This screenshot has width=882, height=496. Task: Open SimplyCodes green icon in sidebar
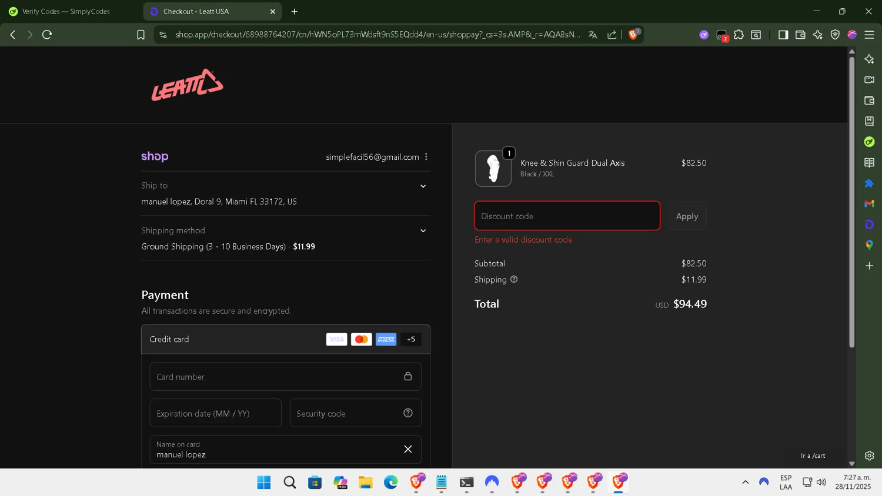point(869,142)
